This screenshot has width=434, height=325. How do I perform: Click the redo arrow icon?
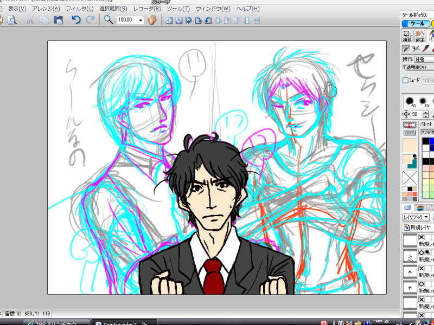click(x=91, y=20)
